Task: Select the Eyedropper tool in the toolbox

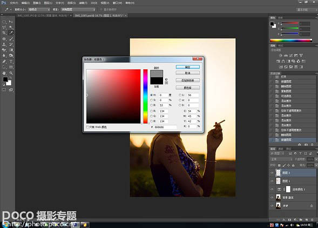Action: [x=11, y=33]
